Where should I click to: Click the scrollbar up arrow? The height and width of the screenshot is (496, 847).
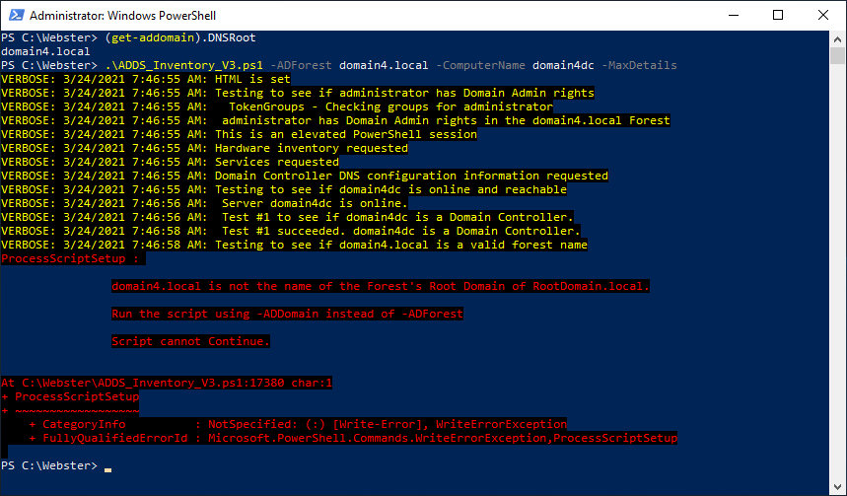point(837,39)
